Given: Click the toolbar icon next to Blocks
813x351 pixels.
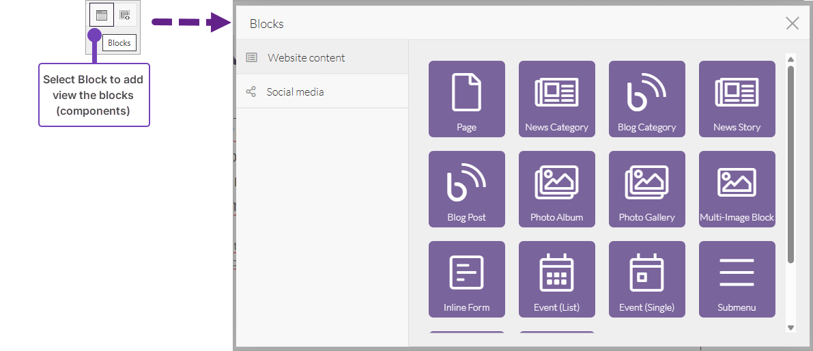Looking at the screenshot, I should pyautogui.click(x=125, y=15).
